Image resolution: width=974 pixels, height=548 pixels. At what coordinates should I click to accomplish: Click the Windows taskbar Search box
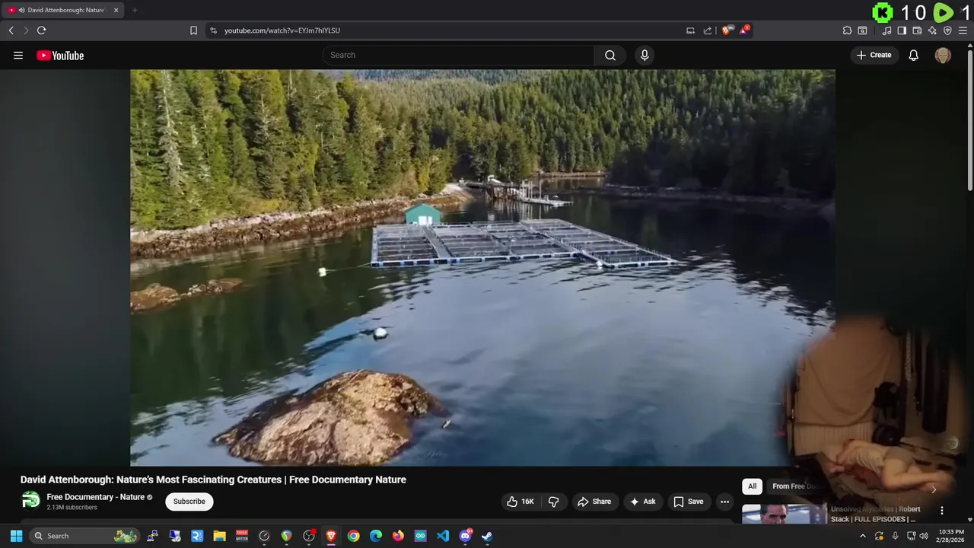tap(85, 536)
